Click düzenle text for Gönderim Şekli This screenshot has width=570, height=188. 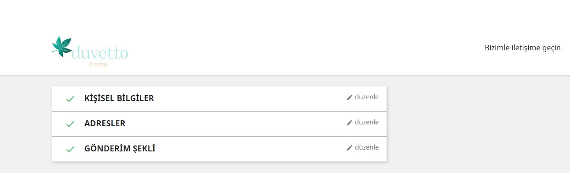[x=366, y=147]
